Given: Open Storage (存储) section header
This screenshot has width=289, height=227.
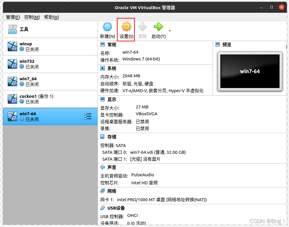Looking at the screenshot, I should [x=112, y=137].
